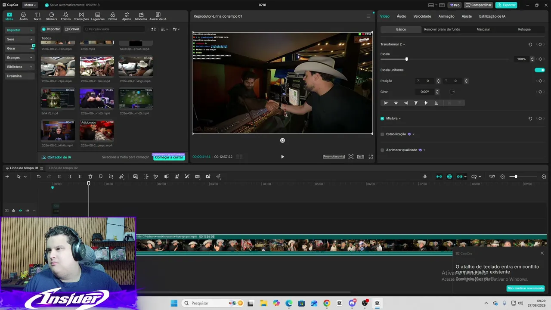Open the media sort dropdown
This screenshot has height=310, width=551.
pyautogui.click(x=164, y=29)
